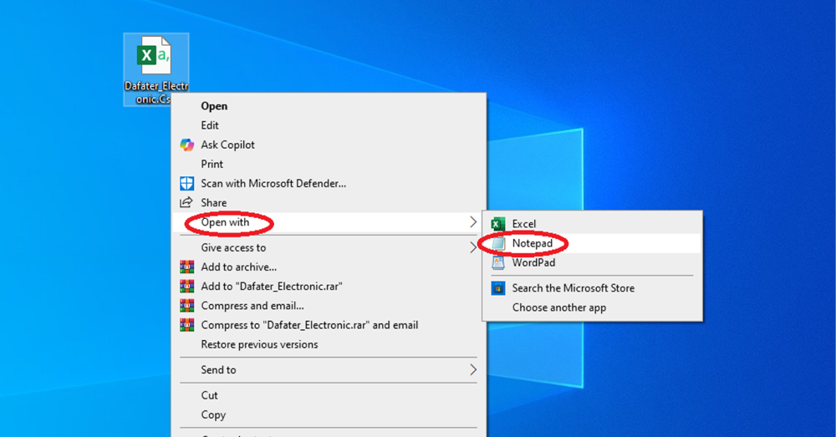Expand the Open with submenu arrow
Viewport: 836px width, 437px height.
473,222
